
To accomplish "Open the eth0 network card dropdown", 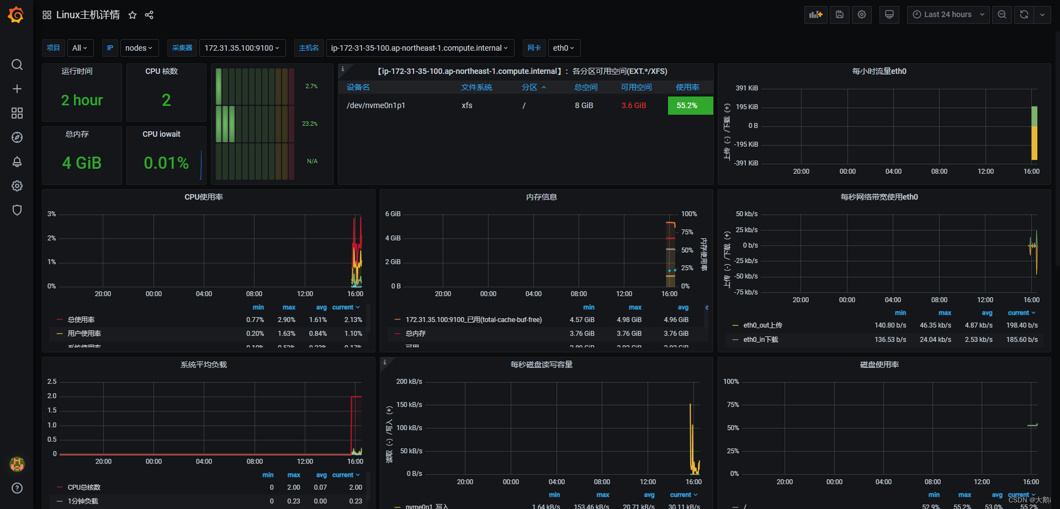I will (x=564, y=48).
